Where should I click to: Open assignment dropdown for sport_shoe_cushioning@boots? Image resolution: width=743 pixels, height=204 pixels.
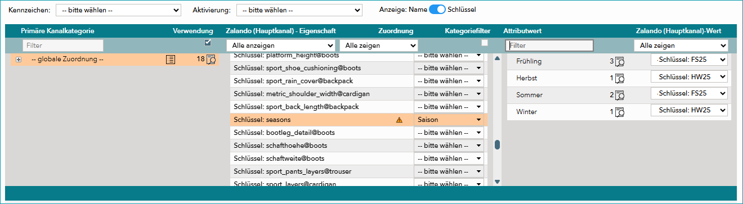coord(449,68)
